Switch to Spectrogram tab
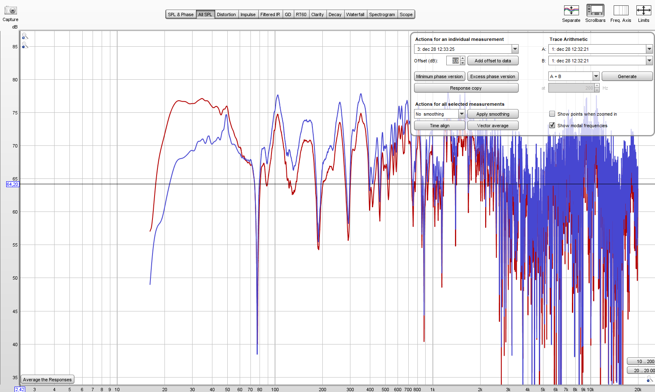Image resolution: width=655 pixels, height=392 pixels. point(382,14)
